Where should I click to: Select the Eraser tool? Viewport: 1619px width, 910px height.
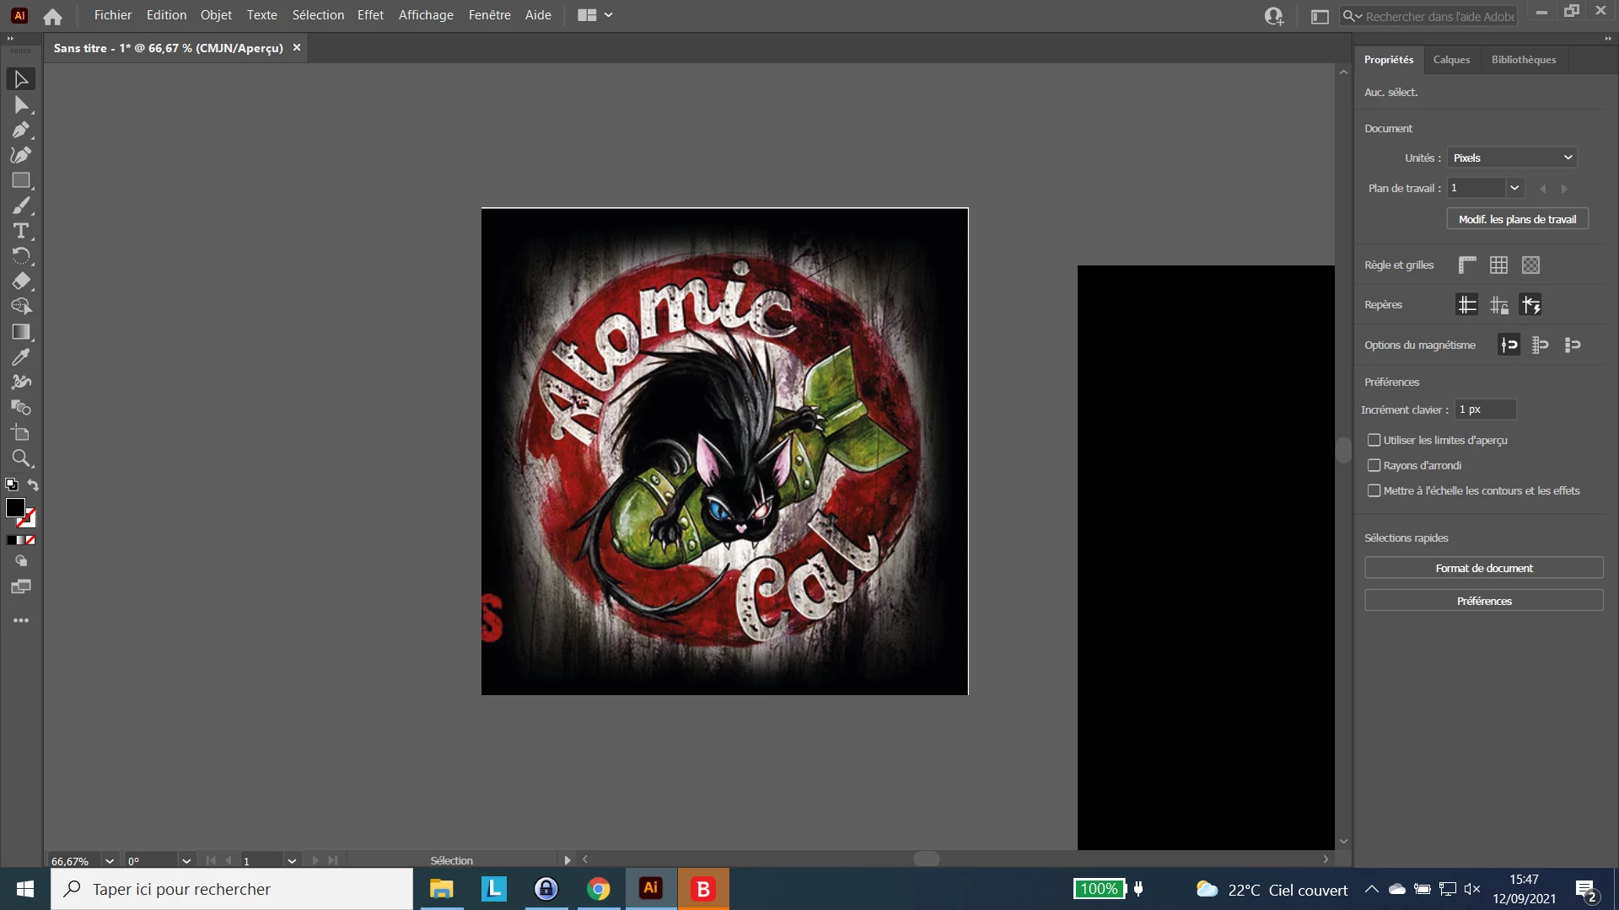coord(21,281)
